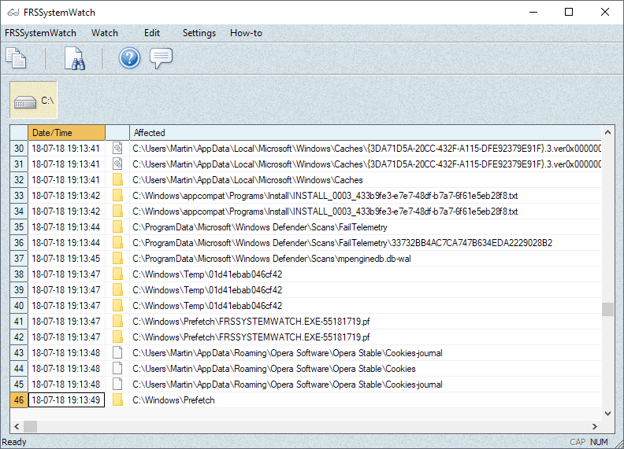Screen dimensions: 624x449
Task: Select row header number 36
Action: click(19, 243)
